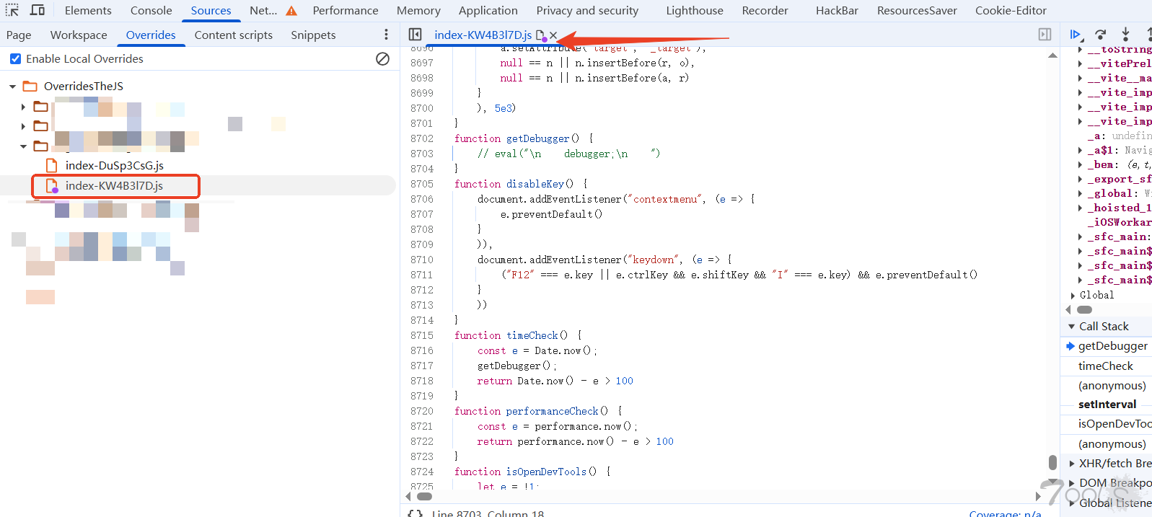Collapse the Call Stack section
The image size is (1152, 517).
point(1071,327)
